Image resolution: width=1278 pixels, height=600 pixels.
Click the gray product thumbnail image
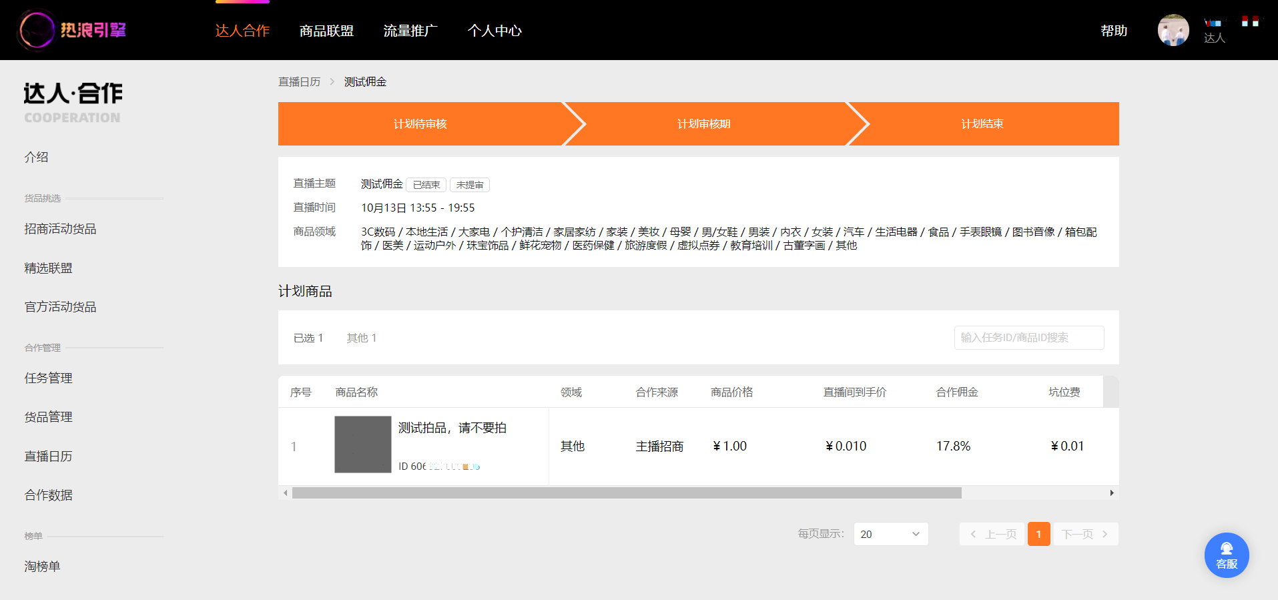(x=362, y=444)
